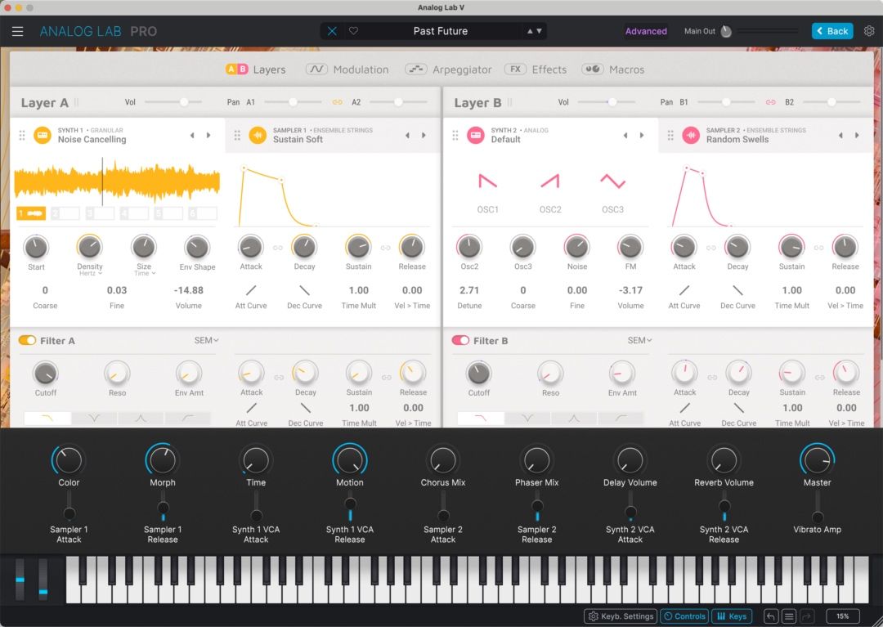
Task: Open the Past Future preset name browser
Action: (441, 31)
